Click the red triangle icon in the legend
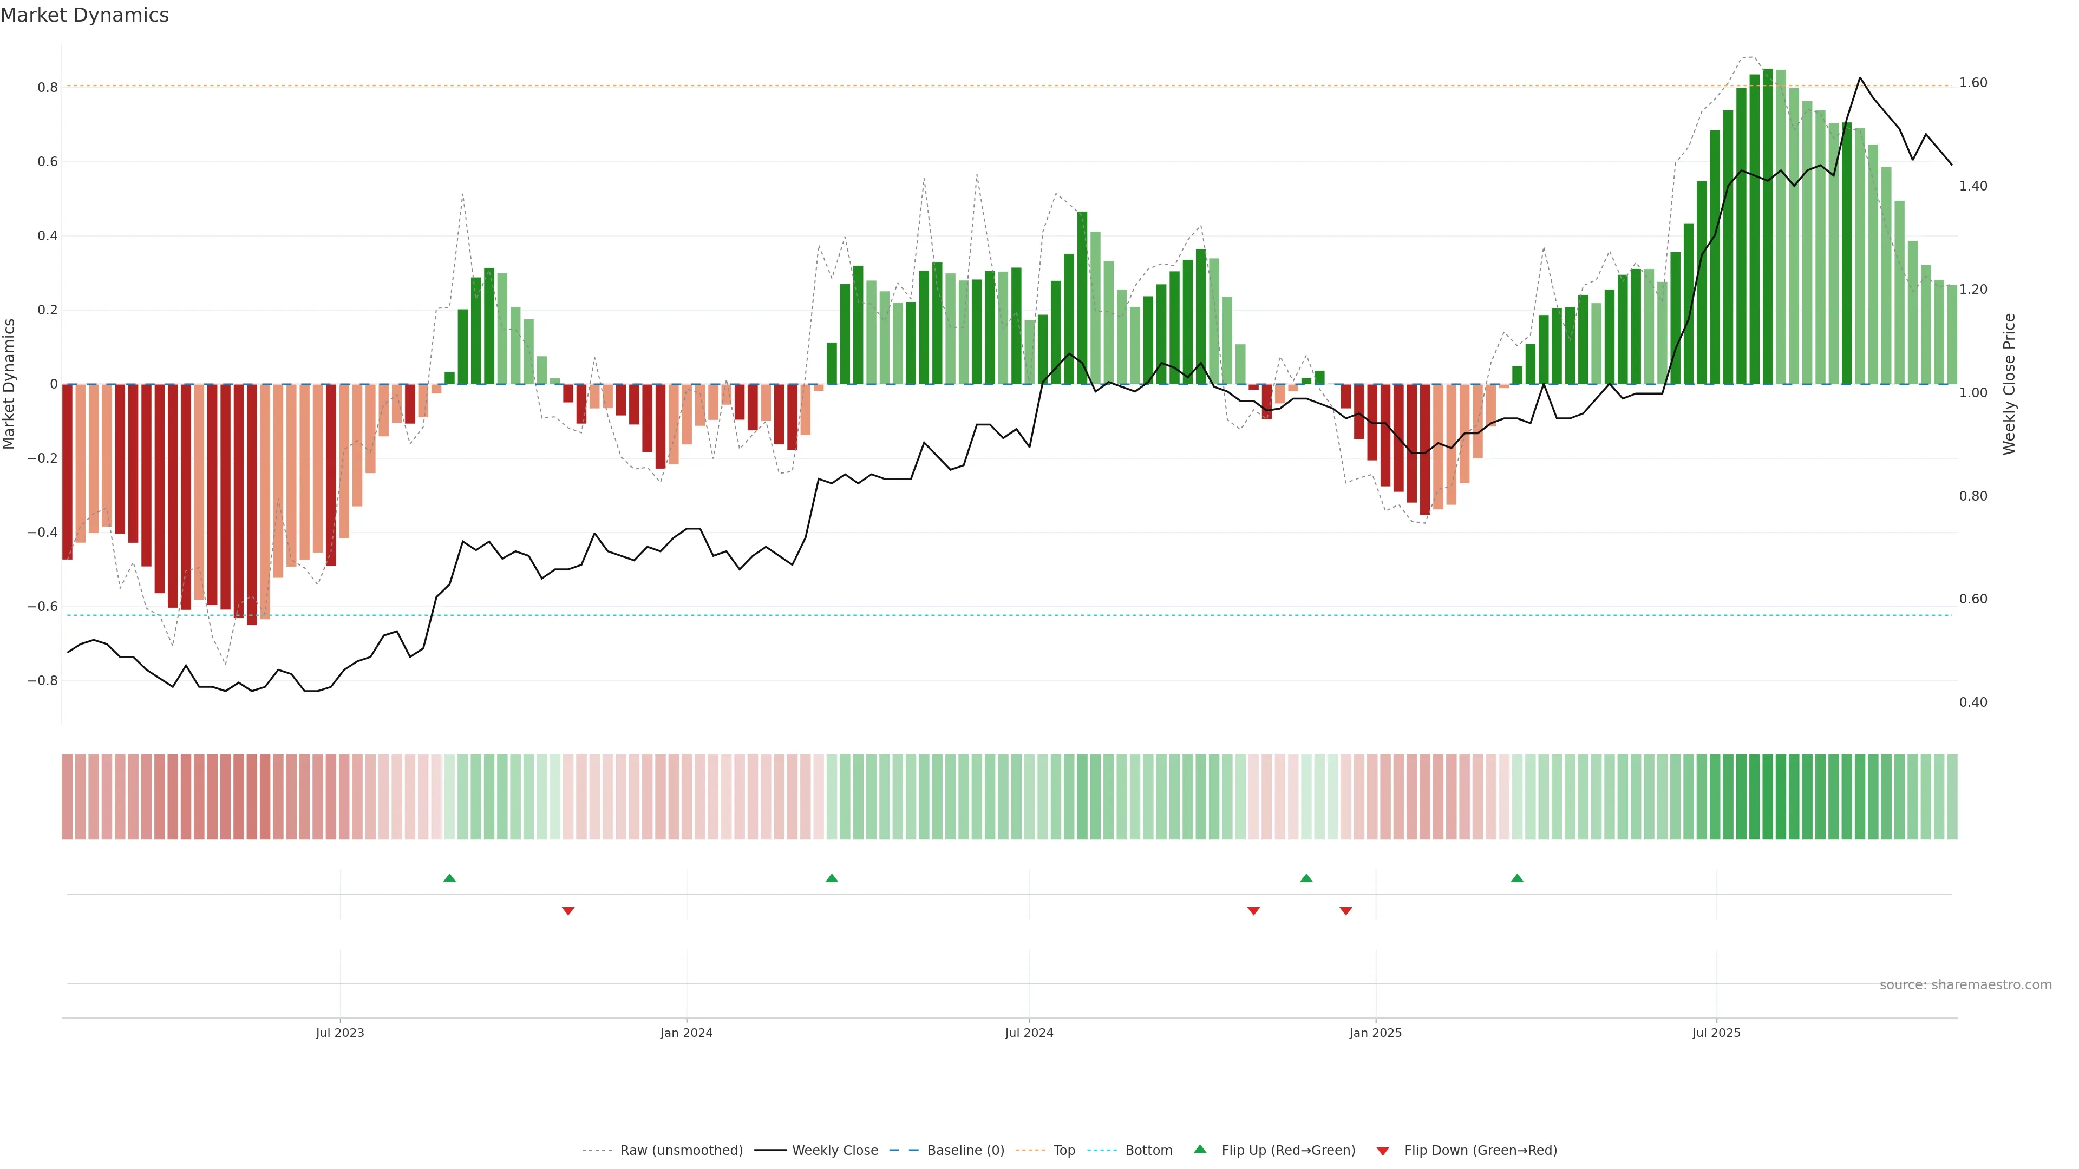 click(1383, 1151)
